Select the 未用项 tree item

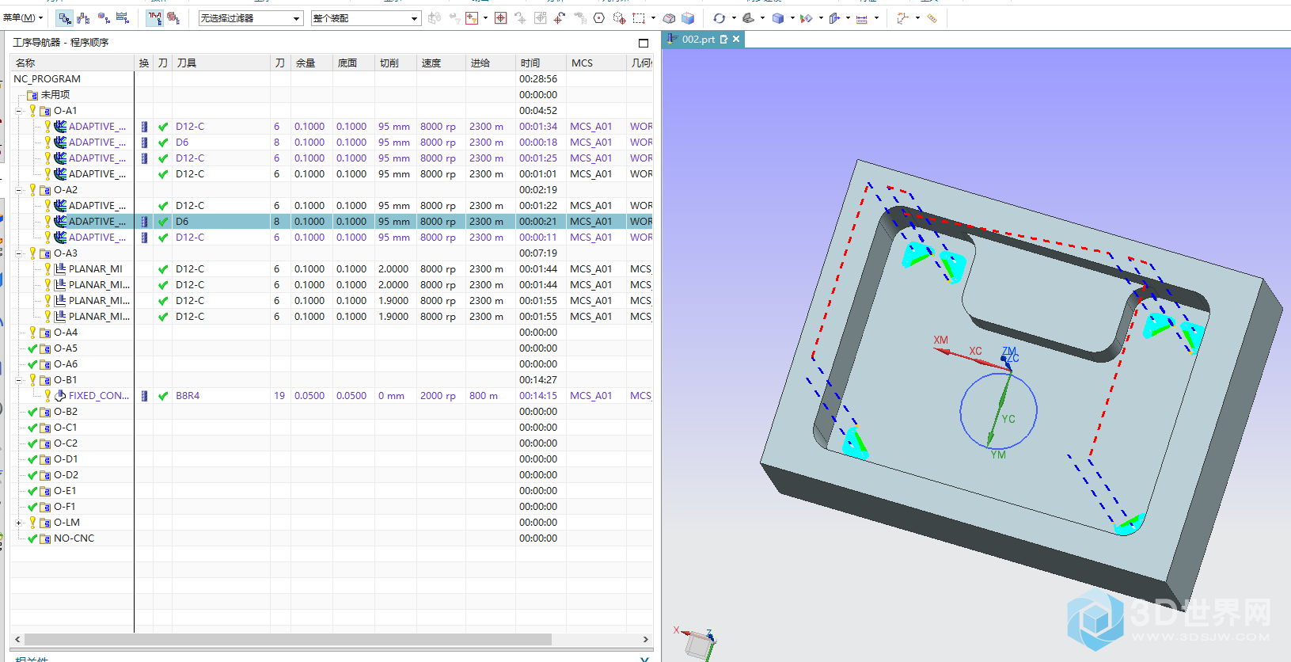(x=55, y=95)
